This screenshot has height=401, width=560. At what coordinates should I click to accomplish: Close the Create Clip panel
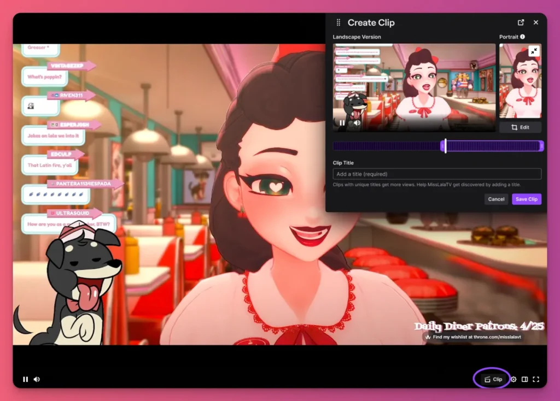536,22
